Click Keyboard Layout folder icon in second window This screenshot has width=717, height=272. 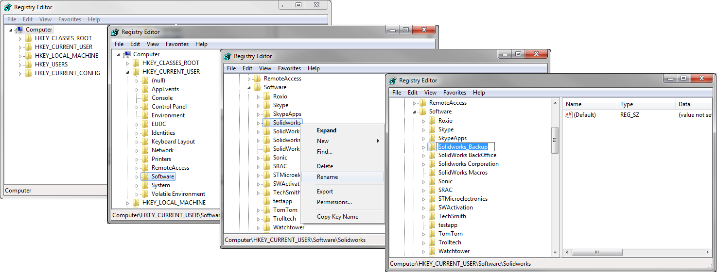[145, 142]
